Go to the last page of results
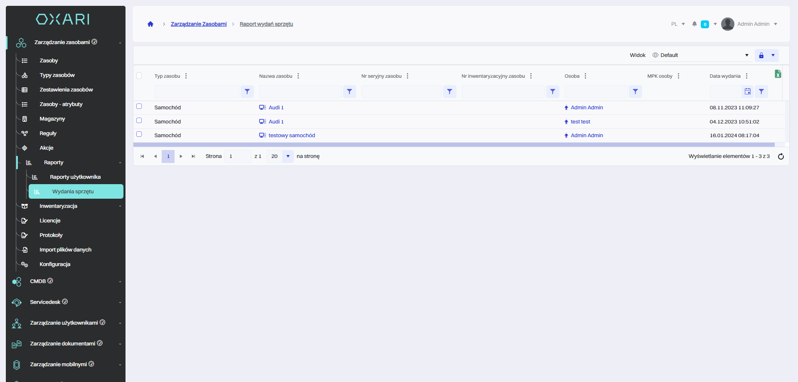Screen dimensions: 798x382 tap(193, 156)
